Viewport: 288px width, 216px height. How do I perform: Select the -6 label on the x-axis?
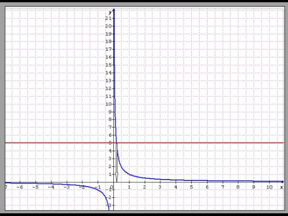[20, 187]
